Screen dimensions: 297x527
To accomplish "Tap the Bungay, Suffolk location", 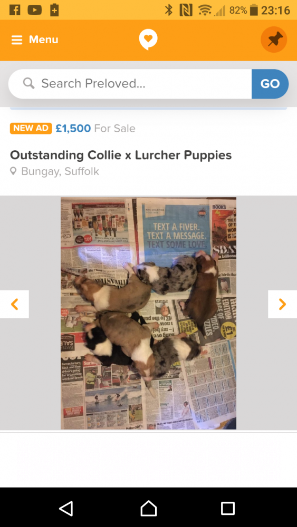I will point(60,171).
